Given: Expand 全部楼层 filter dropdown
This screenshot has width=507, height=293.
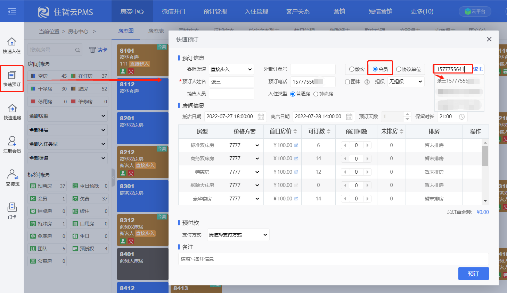Looking at the screenshot, I should click(67, 130).
